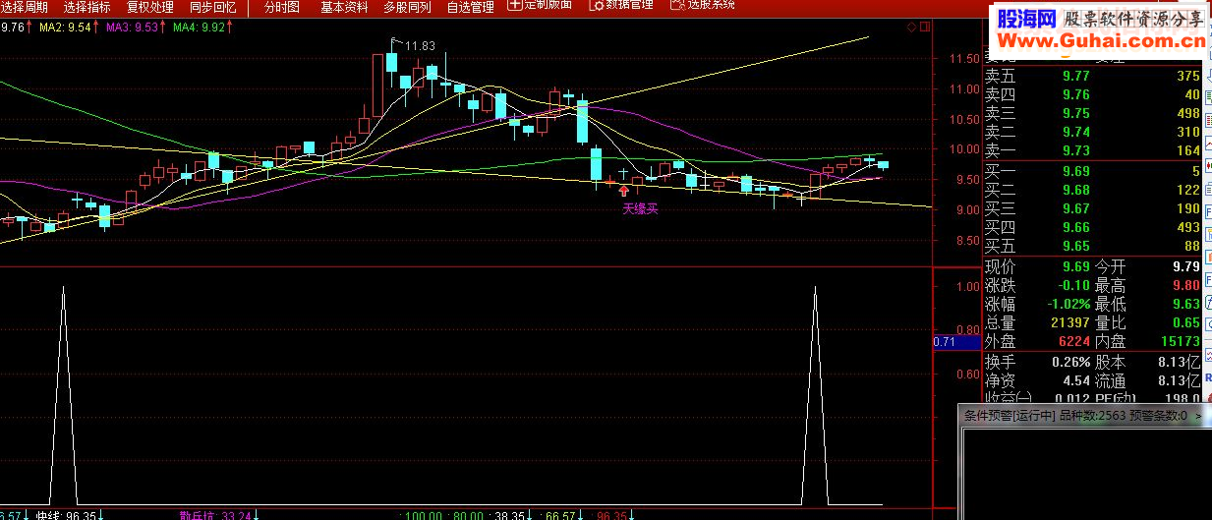Viewport: 1212px width, 520px height.
Task: Select the 卖二 row price 9.74
Action: [x=1075, y=132]
